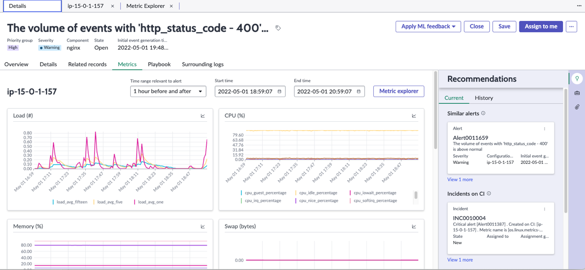
Task: Expand Apply ML feedback dropdown
Action: click(x=428, y=26)
